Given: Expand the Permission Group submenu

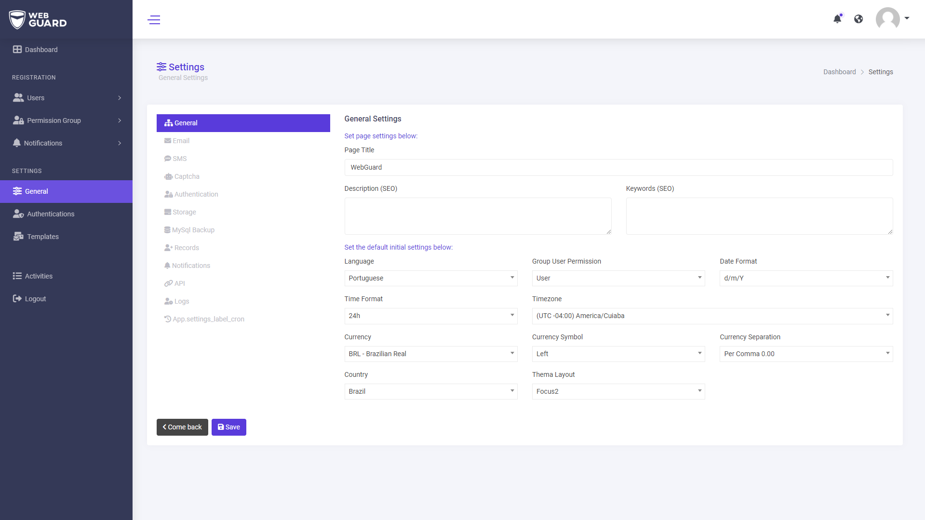Looking at the screenshot, I should (67, 120).
